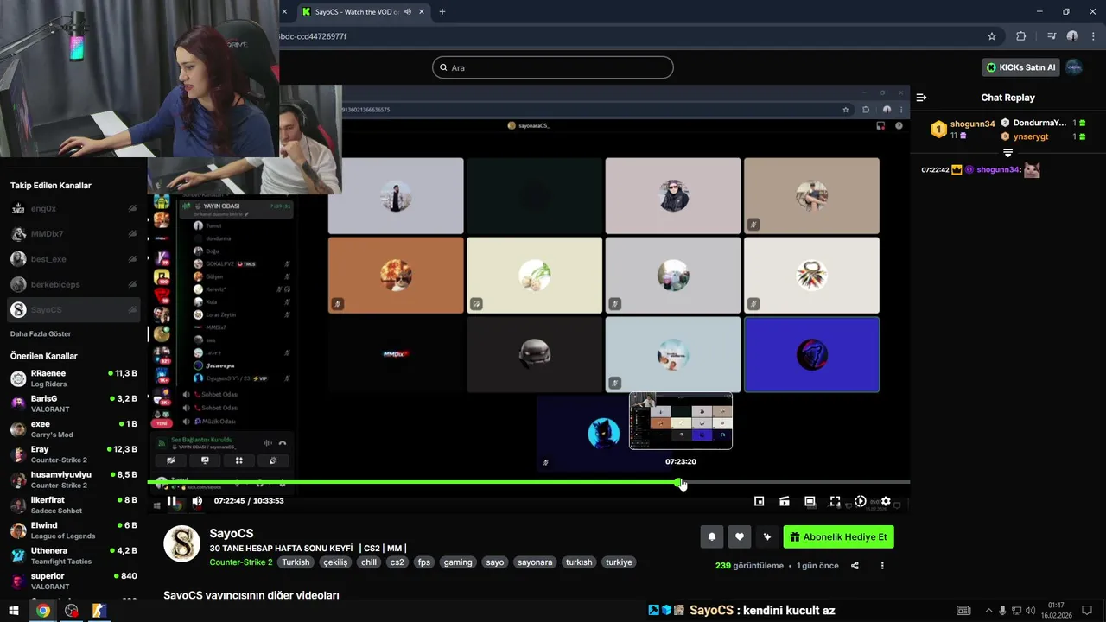This screenshot has width=1106, height=622.
Task: Open followed channel best_exe
Action: [x=73, y=259]
